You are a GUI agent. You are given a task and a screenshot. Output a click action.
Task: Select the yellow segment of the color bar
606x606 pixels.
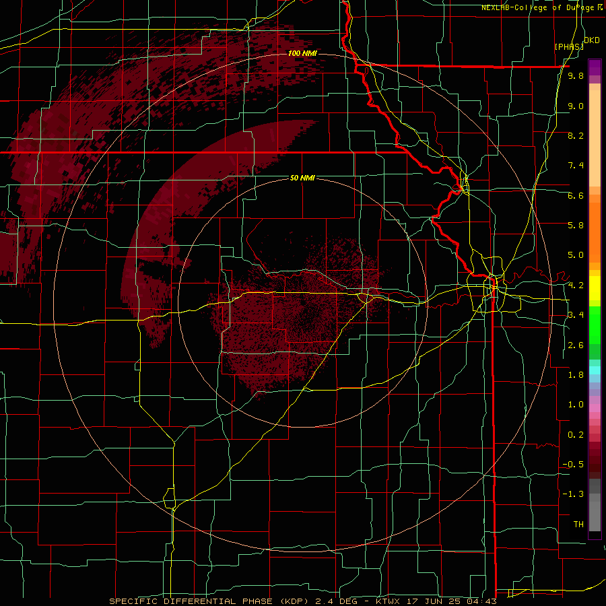click(x=595, y=288)
